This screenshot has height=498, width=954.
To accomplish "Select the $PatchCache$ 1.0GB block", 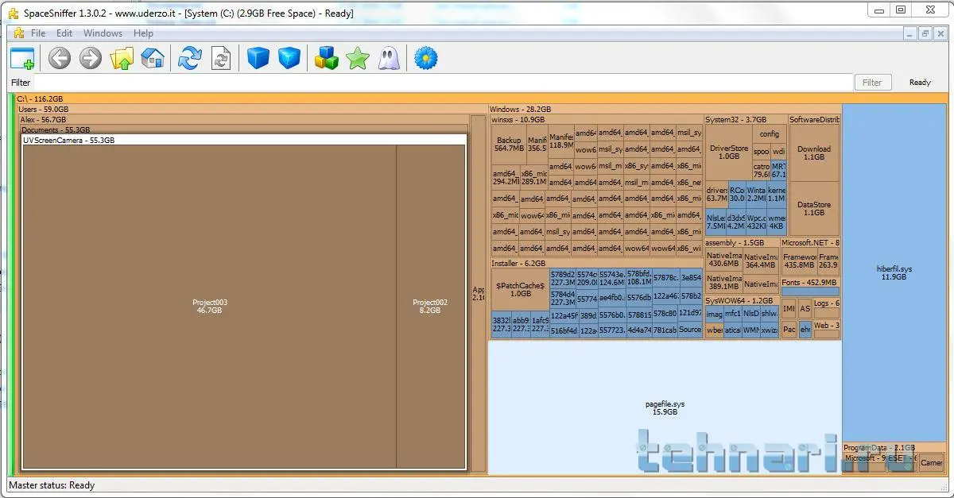I will [x=520, y=289].
